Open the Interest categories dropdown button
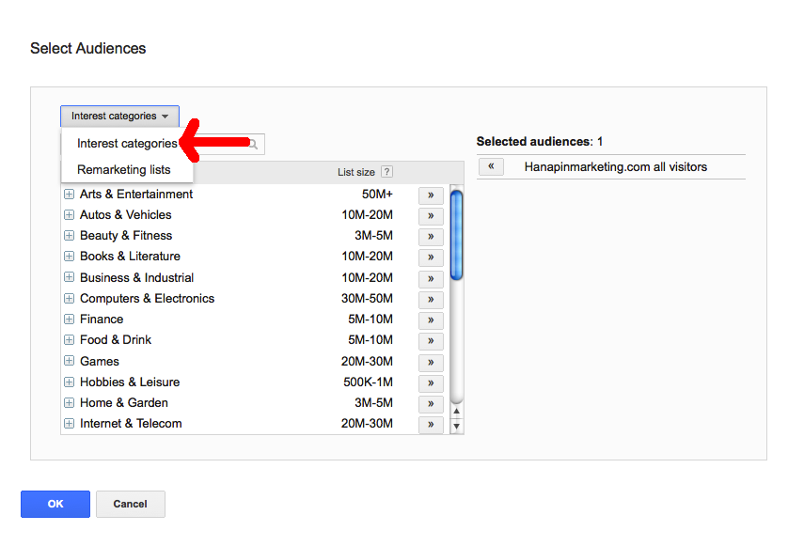788x546 pixels. pos(119,117)
